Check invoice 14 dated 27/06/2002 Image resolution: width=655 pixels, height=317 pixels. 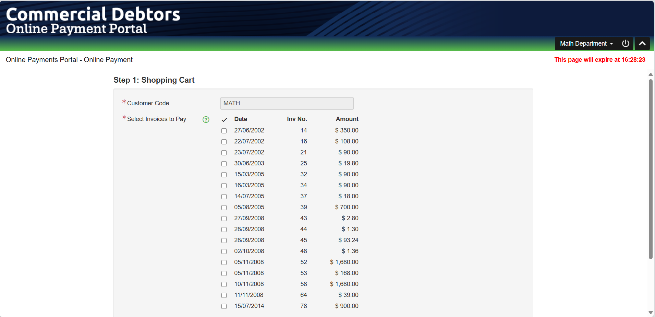(224, 131)
